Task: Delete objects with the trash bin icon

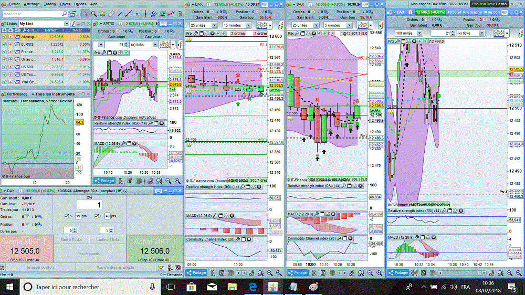Action: pos(180,14)
